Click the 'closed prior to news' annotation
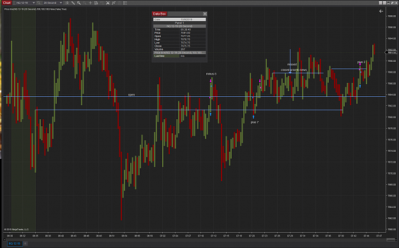The height and width of the screenshot is (248, 399). pos(294,70)
